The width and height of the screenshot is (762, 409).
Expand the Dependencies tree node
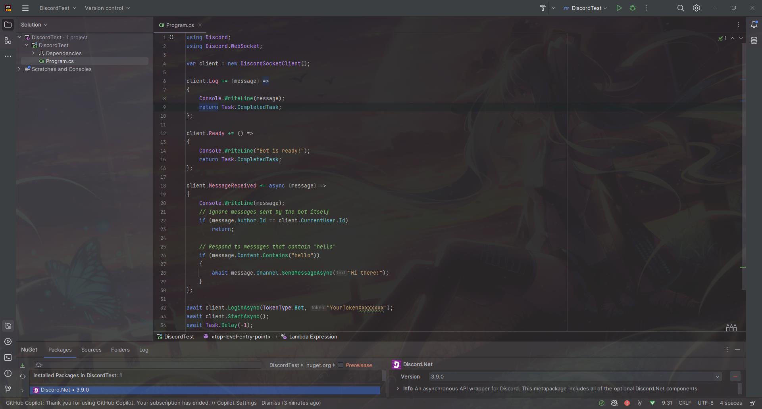pyautogui.click(x=34, y=53)
